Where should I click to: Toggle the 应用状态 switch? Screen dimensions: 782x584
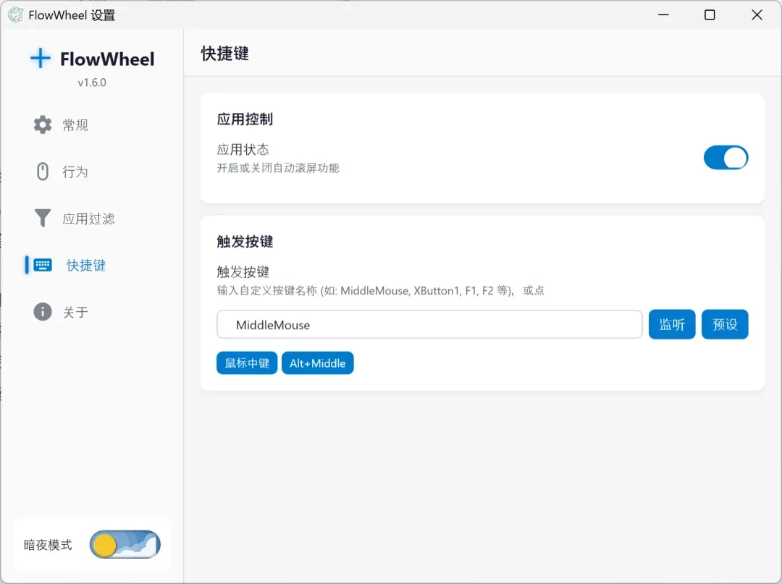(x=726, y=158)
